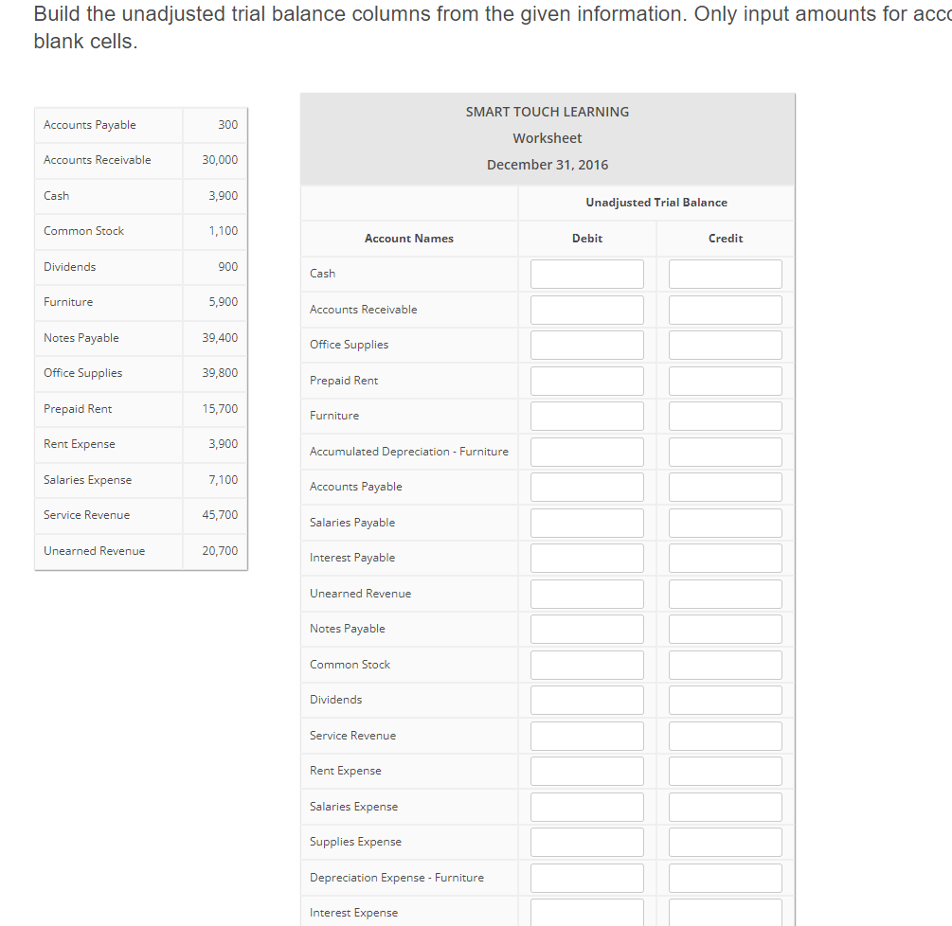Click the Salaries Payable Debit box
Screen dimensions: 952x926
tap(586, 522)
